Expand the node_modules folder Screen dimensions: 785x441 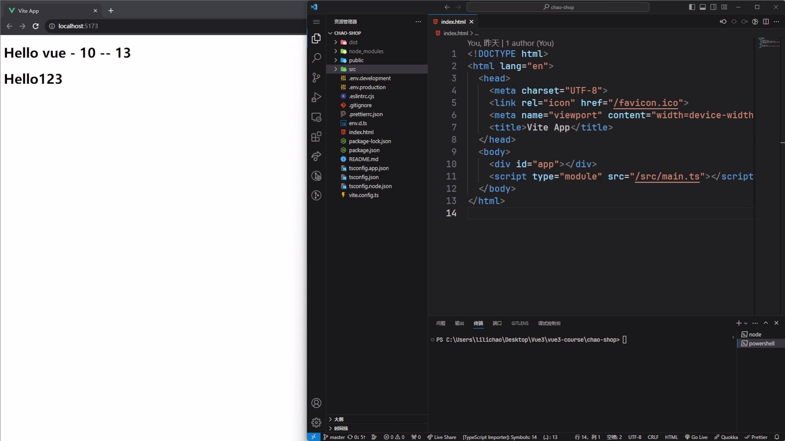click(x=366, y=51)
